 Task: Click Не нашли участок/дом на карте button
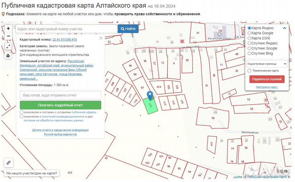pos(32,173)
